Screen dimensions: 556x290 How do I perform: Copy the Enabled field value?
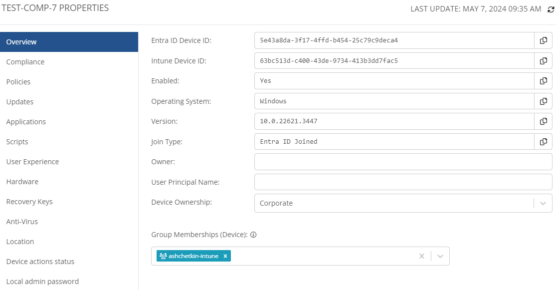543,81
